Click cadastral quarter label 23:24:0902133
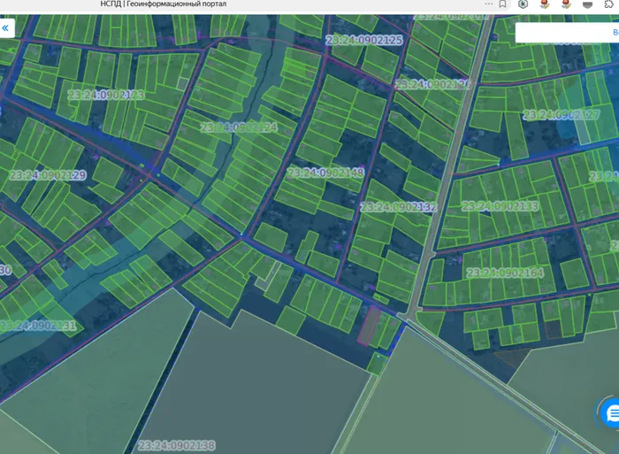619x454 pixels. coord(500,205)
